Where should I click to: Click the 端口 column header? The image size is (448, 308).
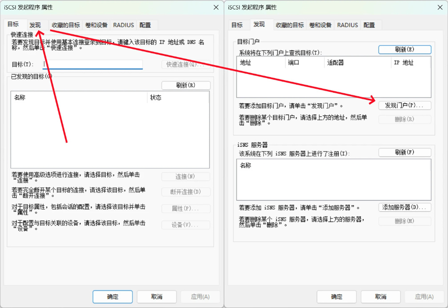[x=305, y=63]
